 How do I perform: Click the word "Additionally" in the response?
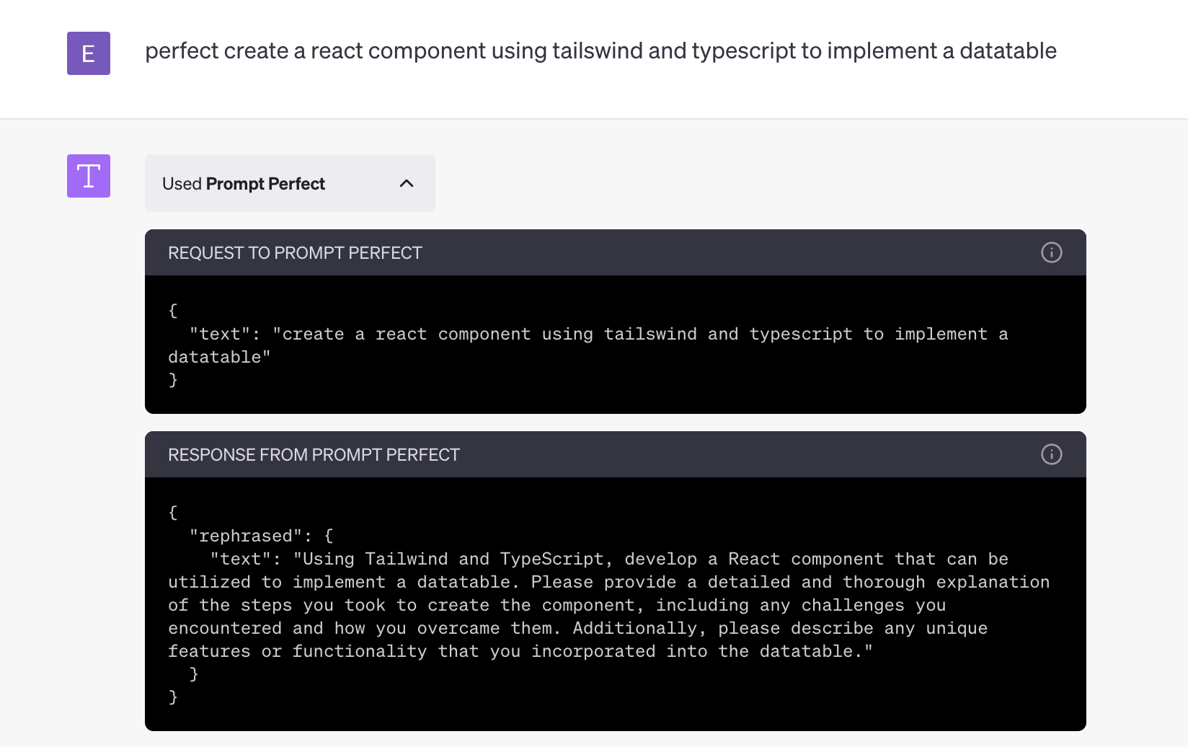635,628
